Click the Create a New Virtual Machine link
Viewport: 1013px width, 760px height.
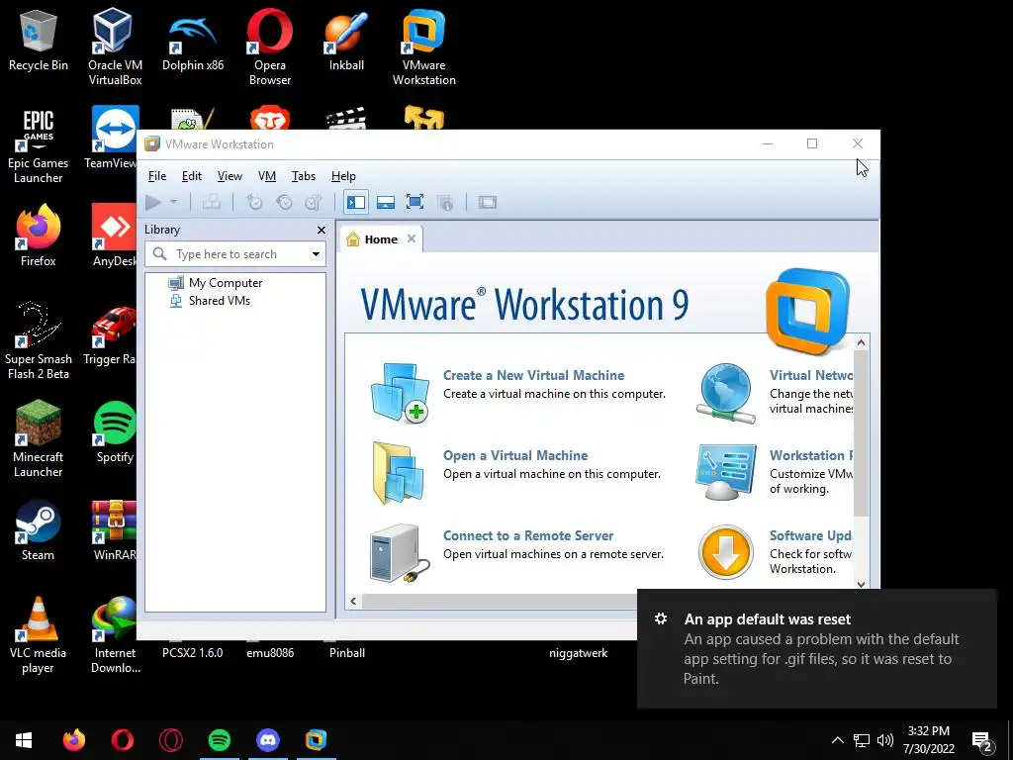(x=533, y=375)
